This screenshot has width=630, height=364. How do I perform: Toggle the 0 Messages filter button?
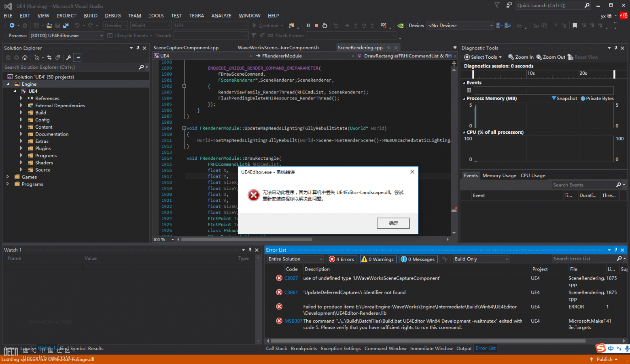click(418, 259)
